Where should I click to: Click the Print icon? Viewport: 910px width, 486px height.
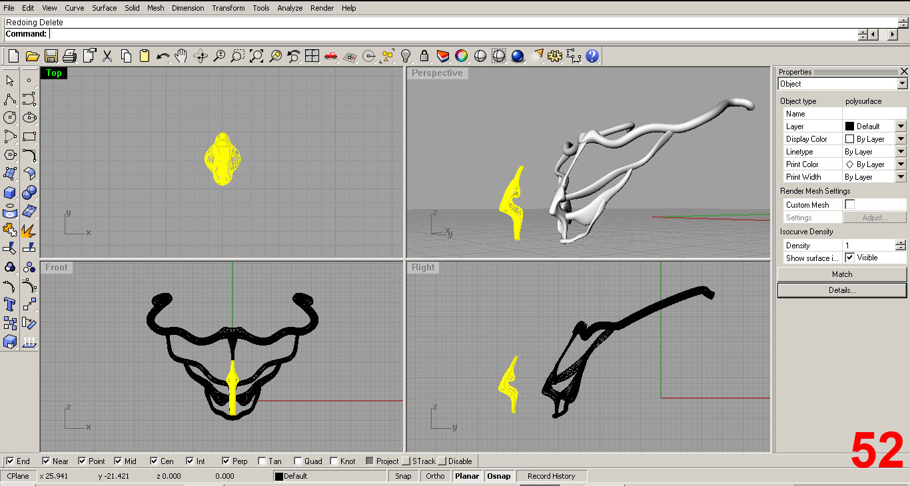tap(70, 56)
